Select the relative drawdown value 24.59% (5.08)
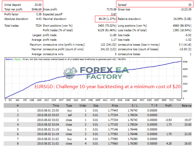This screenshot has height=147, width=196. coord(182,19)
